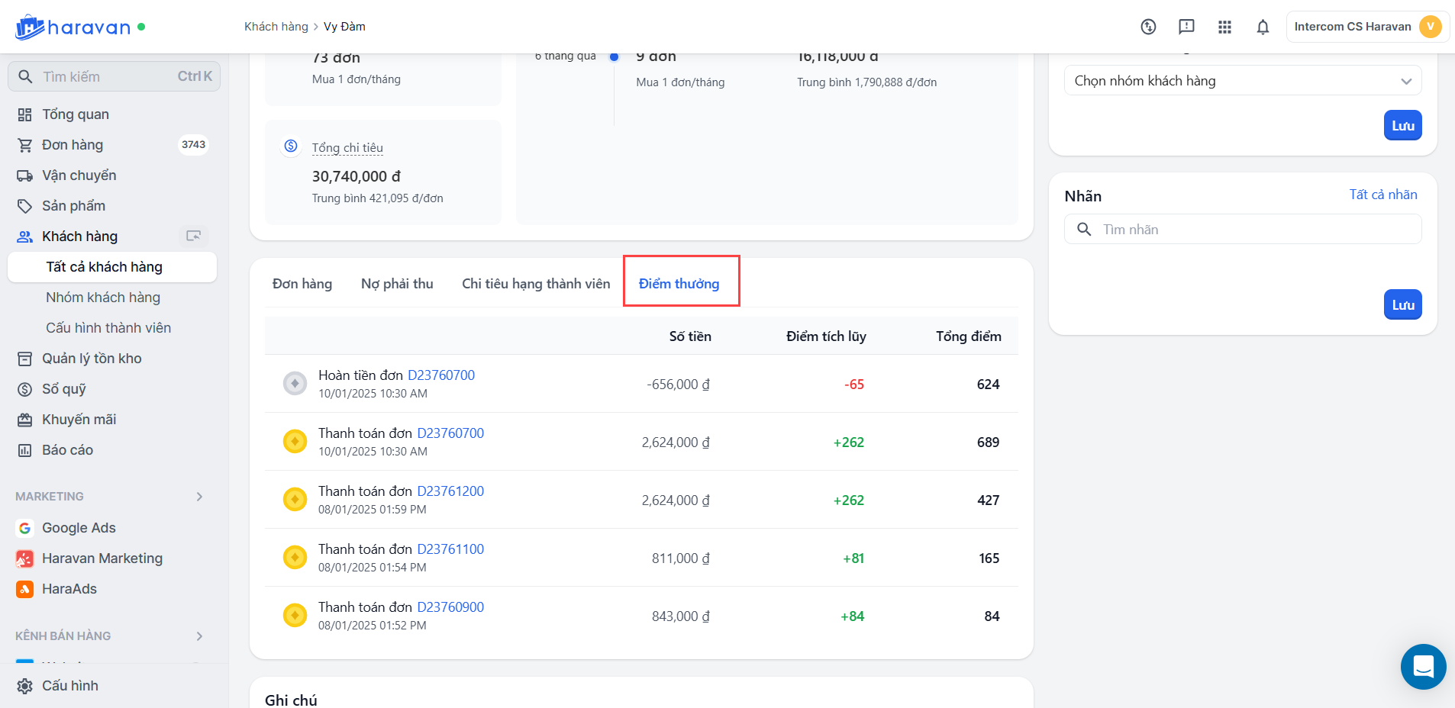Open order link D23761200
The height and width of the screenshot is (708, 1455).
[x=450, y=491]
